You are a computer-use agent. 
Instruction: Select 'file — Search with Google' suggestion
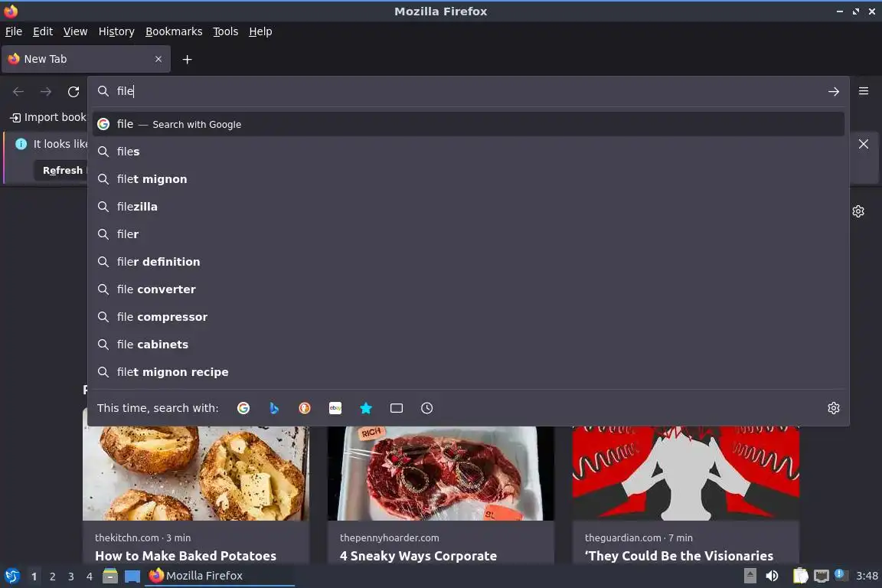click(468, 124)
